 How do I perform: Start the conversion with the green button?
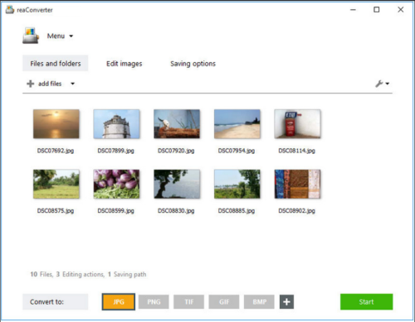(x=366, y=301)
